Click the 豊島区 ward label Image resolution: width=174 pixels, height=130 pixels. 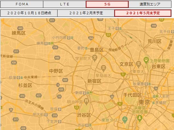pos(97,50)
